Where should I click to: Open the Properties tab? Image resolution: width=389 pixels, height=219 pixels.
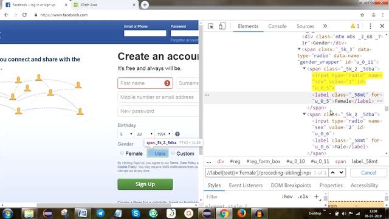[331, 185]
